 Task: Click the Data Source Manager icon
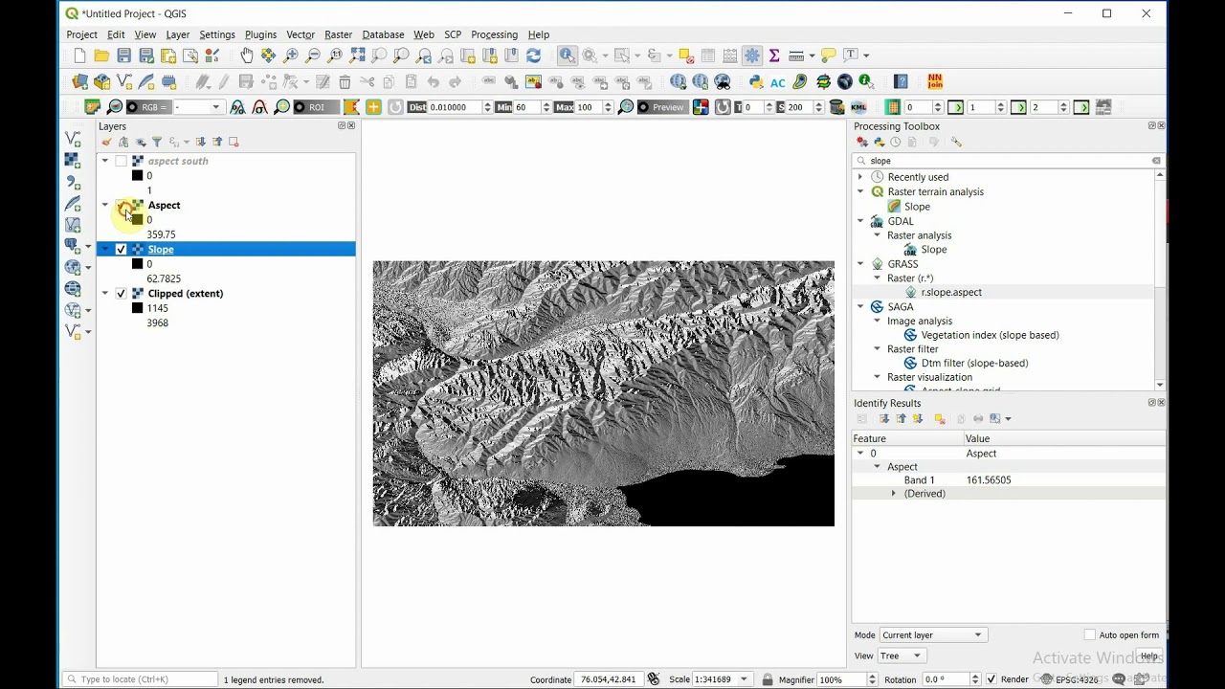coord(80,82)
